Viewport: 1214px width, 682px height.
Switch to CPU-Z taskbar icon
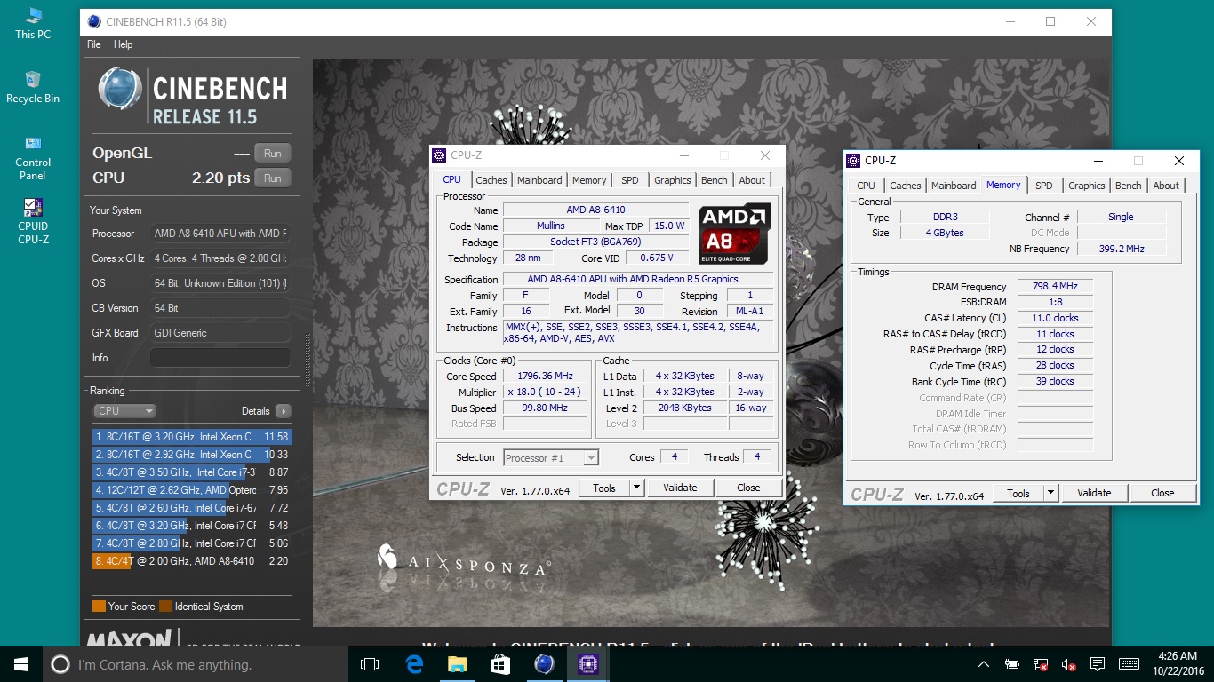coord(587,664)
